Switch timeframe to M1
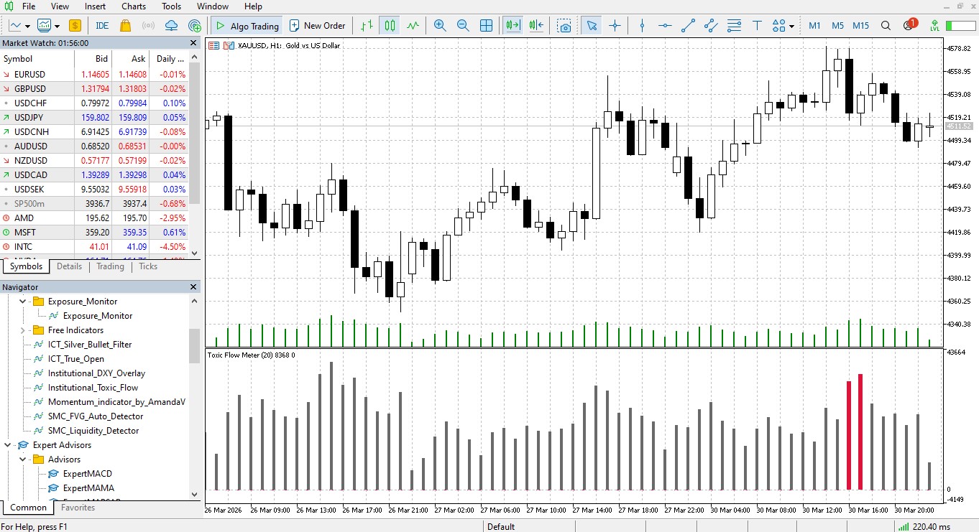 [x=814, y=25]
